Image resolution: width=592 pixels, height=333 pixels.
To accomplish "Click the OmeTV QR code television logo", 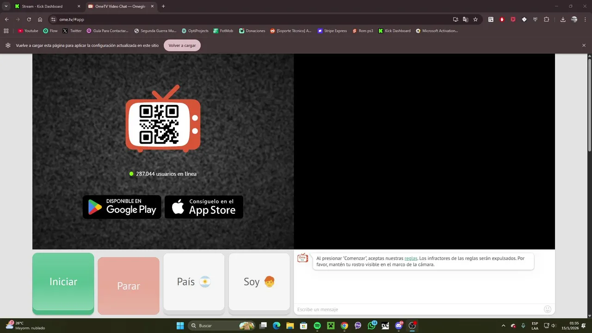I will 163,119.
